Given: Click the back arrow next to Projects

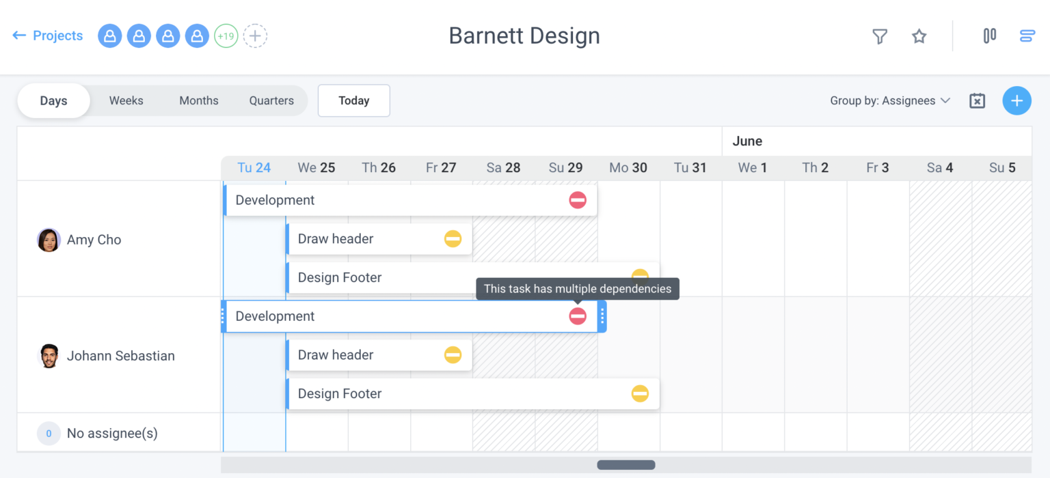Looking at the screenshot, I should 19,36.
